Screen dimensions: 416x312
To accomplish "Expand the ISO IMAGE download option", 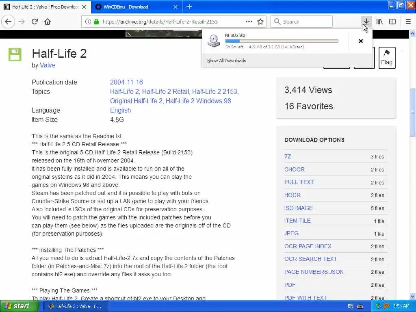I will 299,208.
